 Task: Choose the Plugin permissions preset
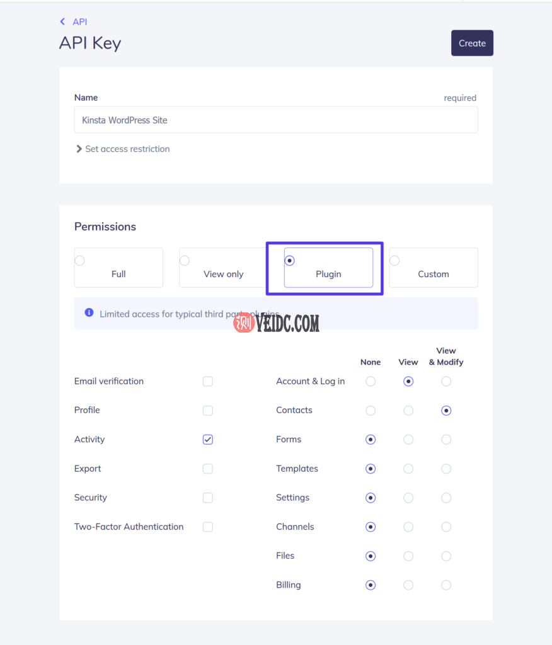(328, 268)
